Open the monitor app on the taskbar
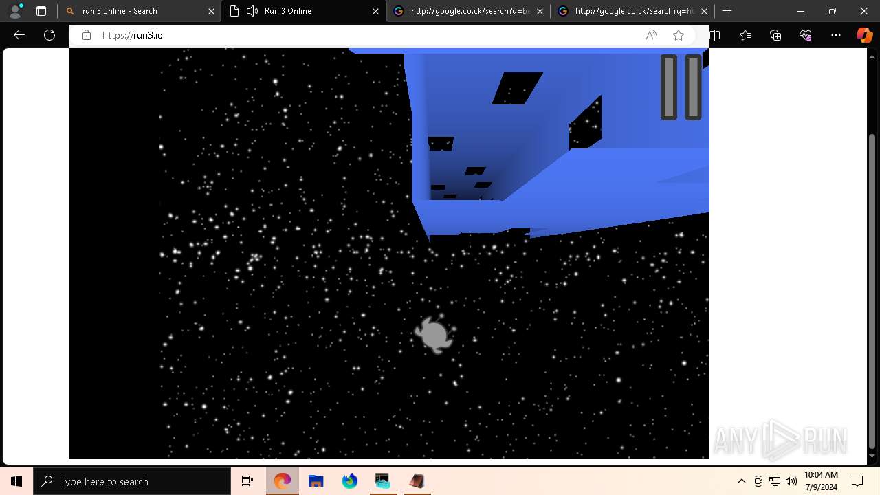Viewport: 880px width, 495px height. [x=383, y=481]
